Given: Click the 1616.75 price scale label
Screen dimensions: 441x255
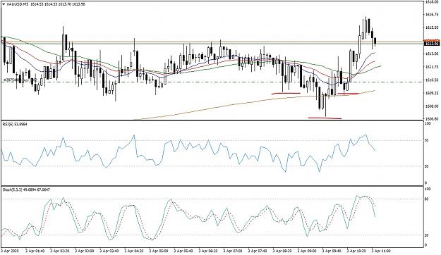Looking at the screenshot, I should pos(431,14).
